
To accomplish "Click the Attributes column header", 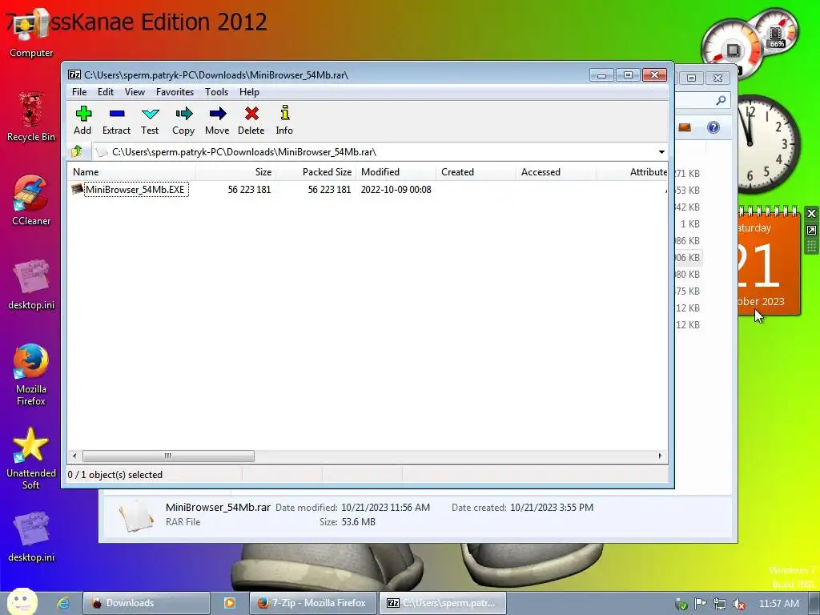I will point(633,171).
